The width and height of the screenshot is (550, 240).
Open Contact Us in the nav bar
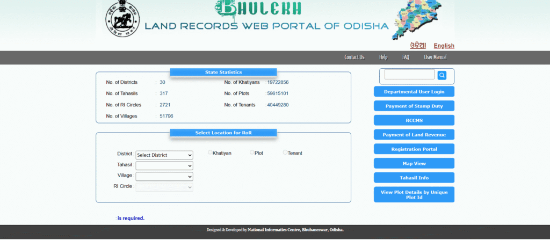[x=354, y=57]
